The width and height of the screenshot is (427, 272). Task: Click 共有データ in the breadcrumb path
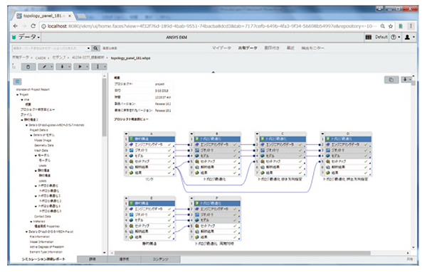[21, 58]
